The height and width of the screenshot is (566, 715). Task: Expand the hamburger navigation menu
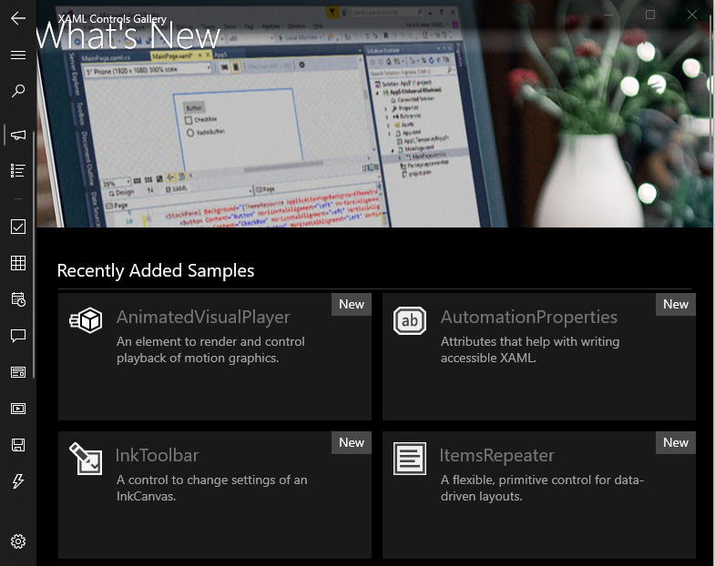(18, 56)
